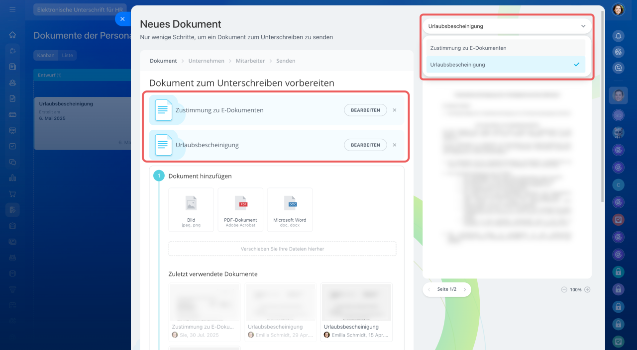Select recent Zustimmung zu E-Doku... document thumbnail

205,312
